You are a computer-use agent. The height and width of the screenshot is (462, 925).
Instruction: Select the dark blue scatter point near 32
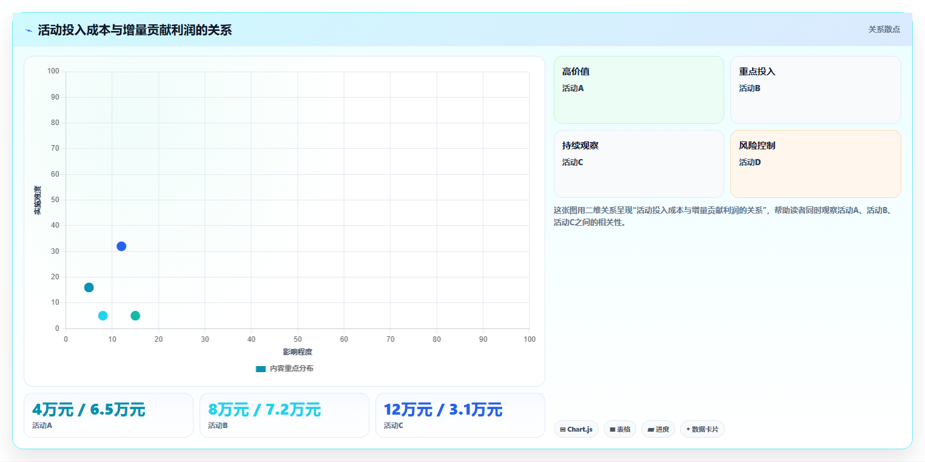coord(121,246)
